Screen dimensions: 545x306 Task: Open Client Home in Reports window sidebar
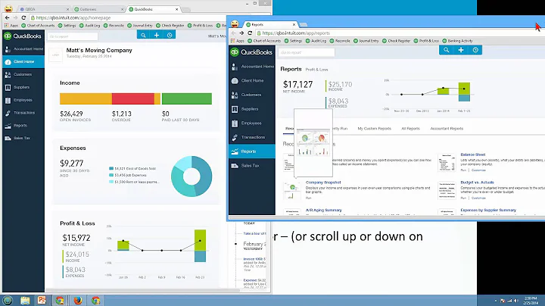pos(252,81)
